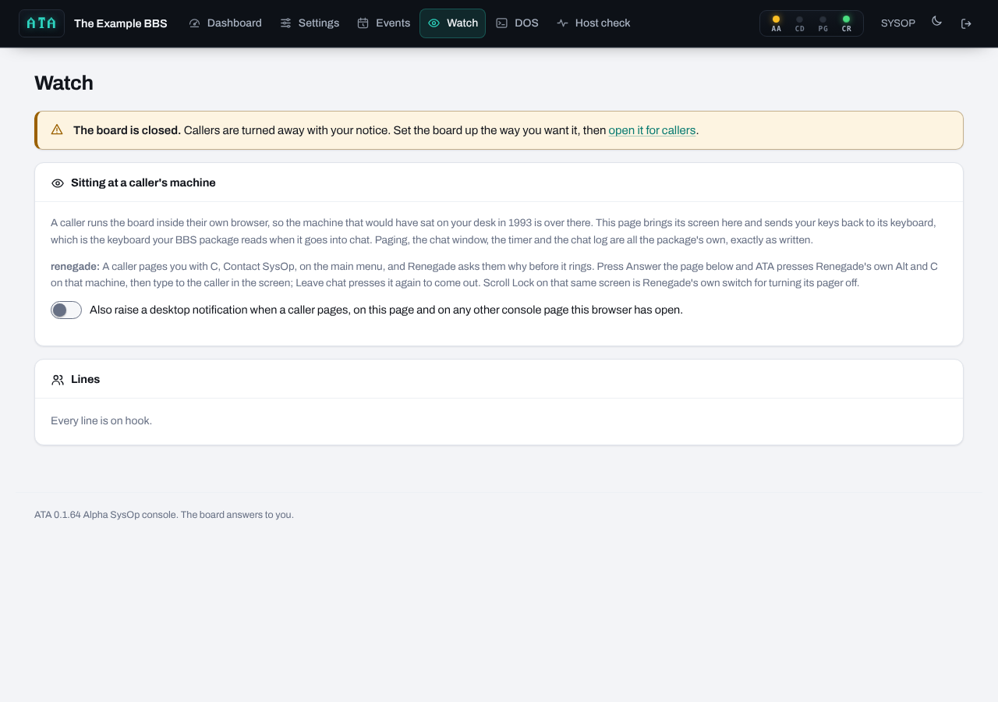998x702 pixels.
Task: Click the eye icon beside Sitting at a caller's machine
Action: 58,183
